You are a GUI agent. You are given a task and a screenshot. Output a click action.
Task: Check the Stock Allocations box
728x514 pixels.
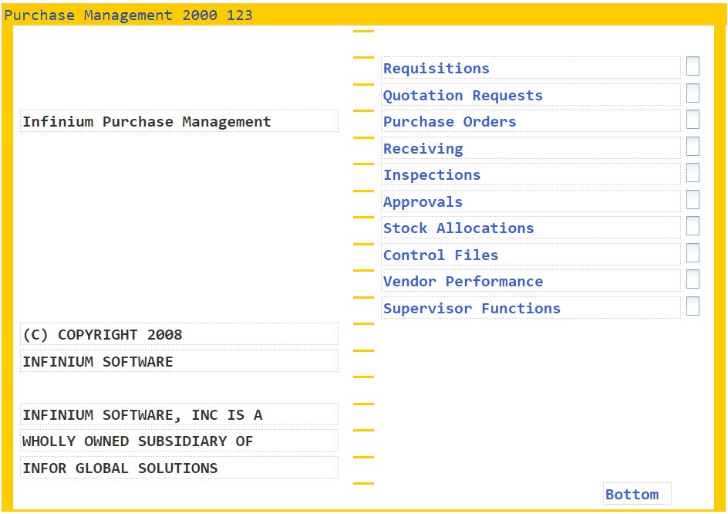[x=693, y=226]
